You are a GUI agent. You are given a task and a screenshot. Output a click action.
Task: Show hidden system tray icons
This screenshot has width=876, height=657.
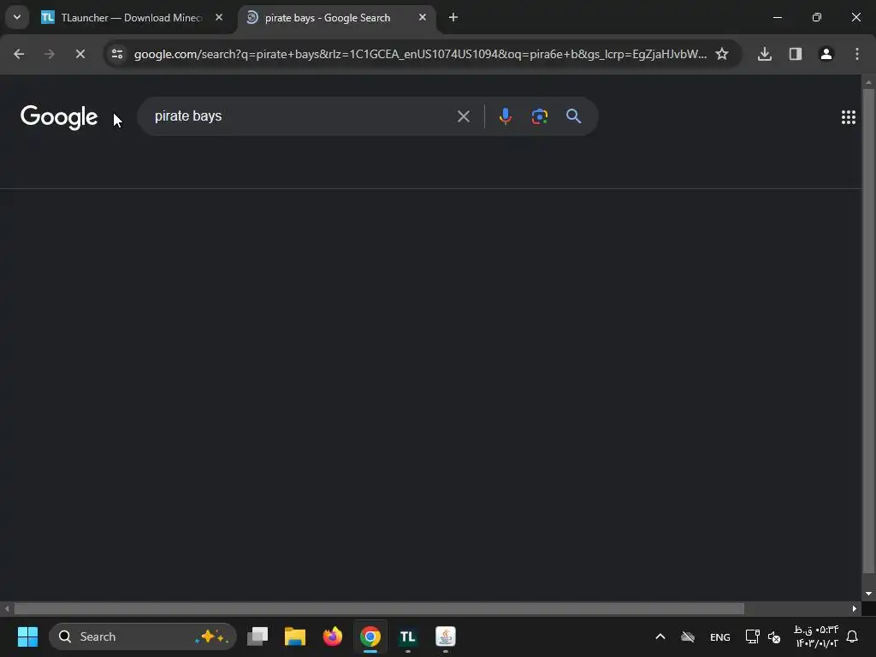click(x=660, y=636)
